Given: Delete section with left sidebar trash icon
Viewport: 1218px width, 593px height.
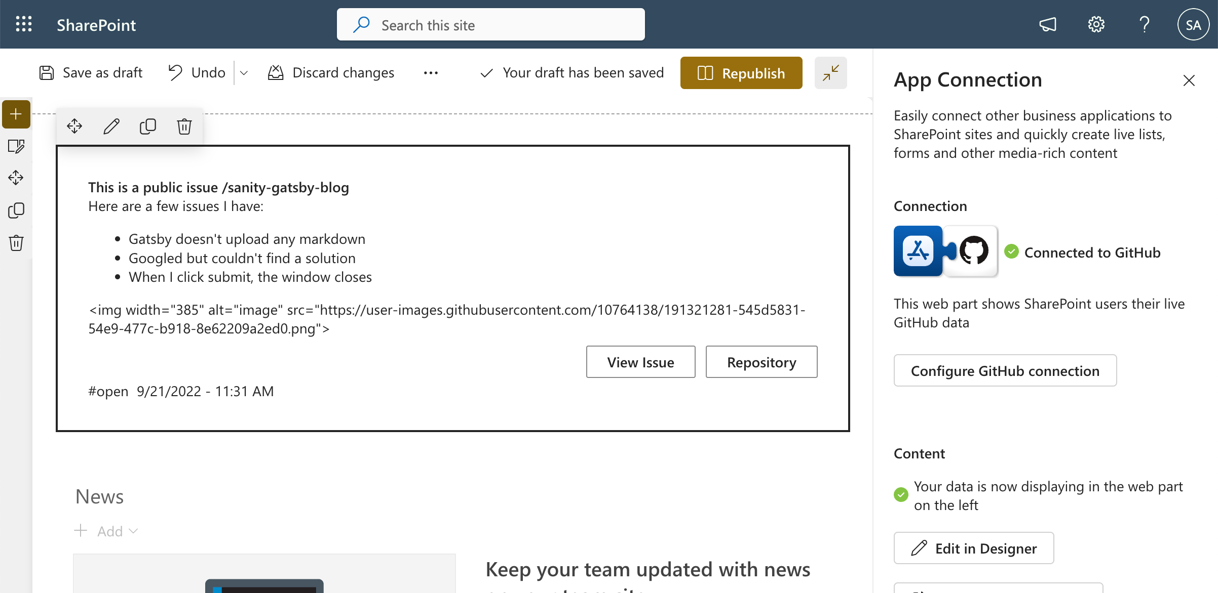Looking at the screenshot, I should click(16, 243).
